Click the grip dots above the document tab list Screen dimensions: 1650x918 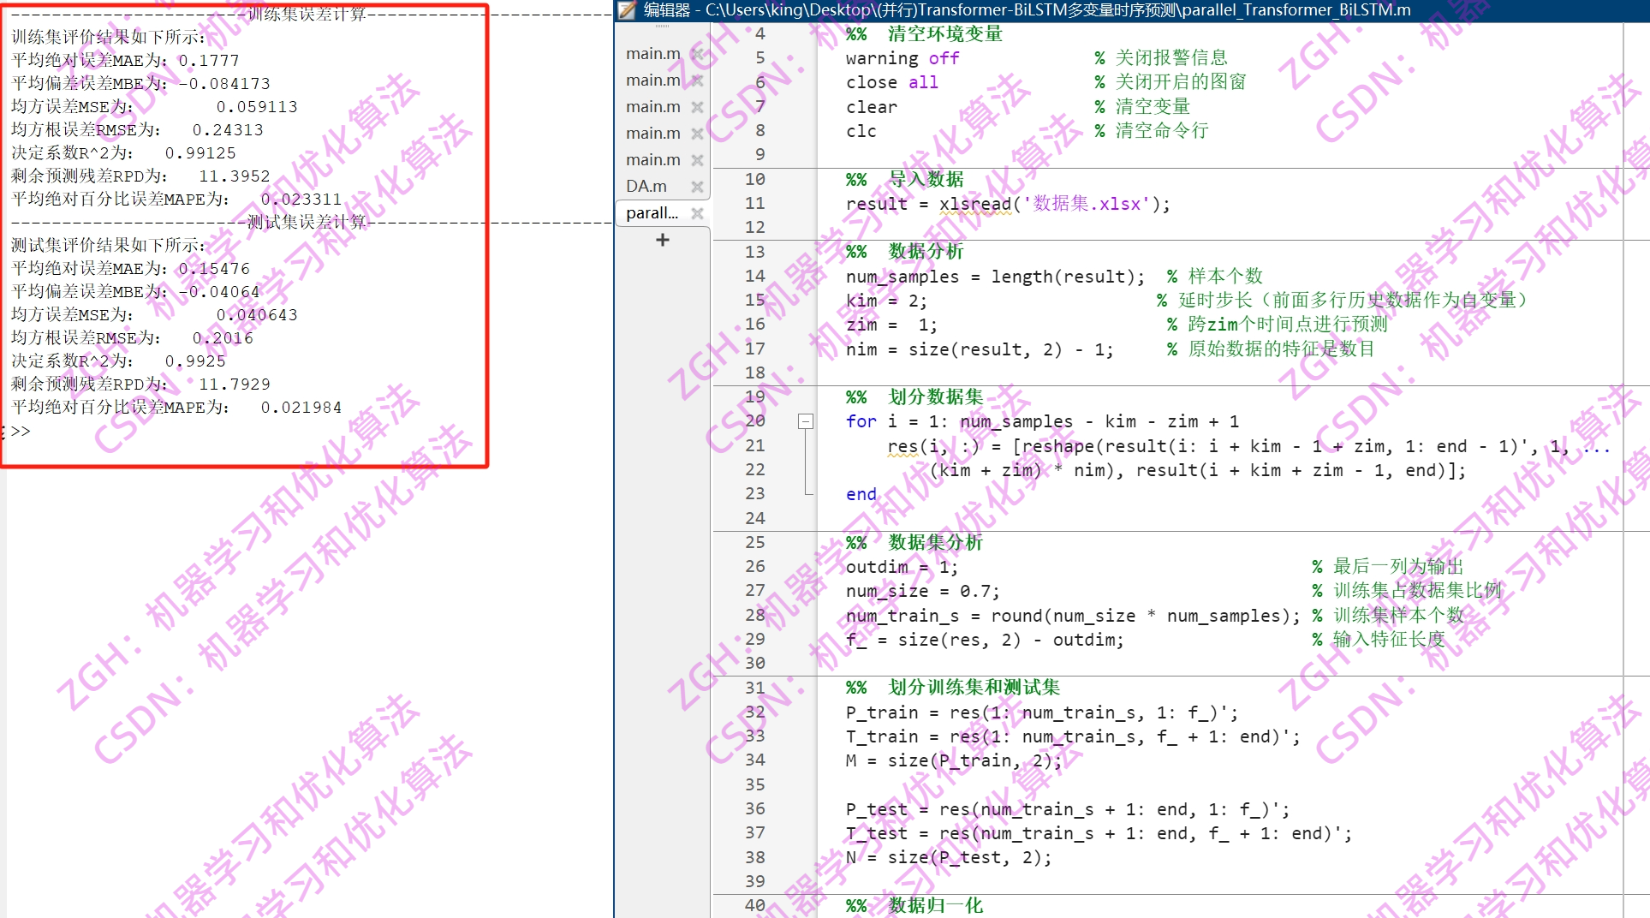pyautogui.click(x=661, y=27)
